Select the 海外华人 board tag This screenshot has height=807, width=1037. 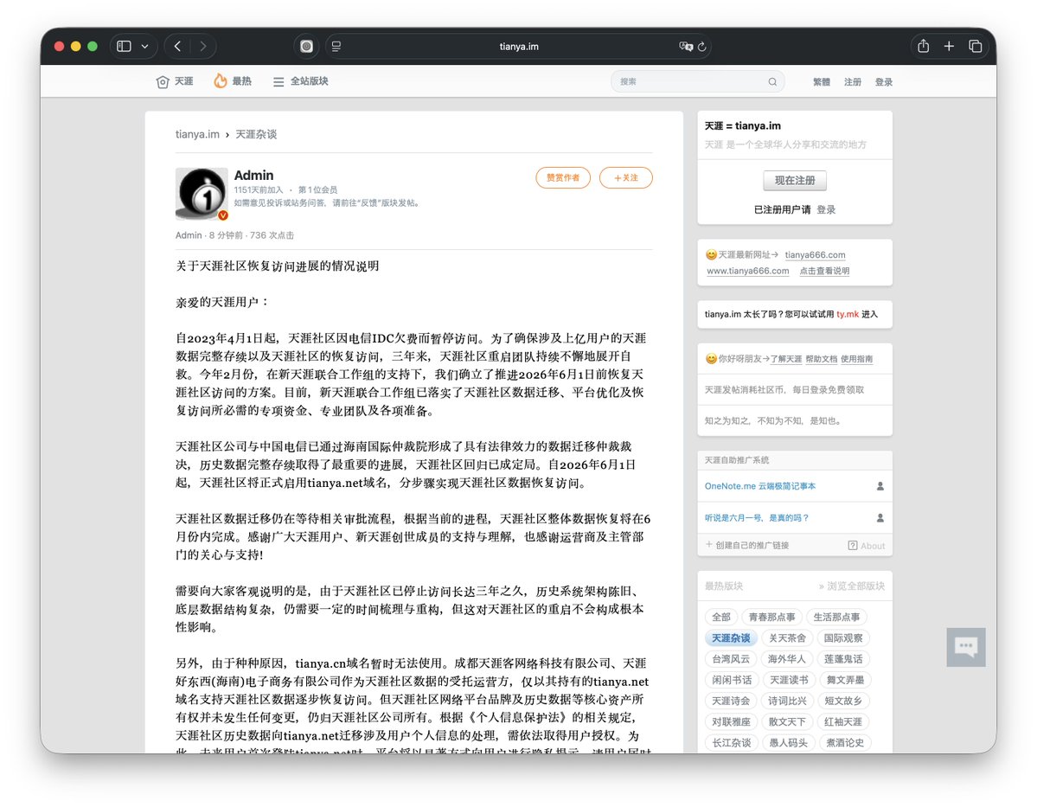787,659
